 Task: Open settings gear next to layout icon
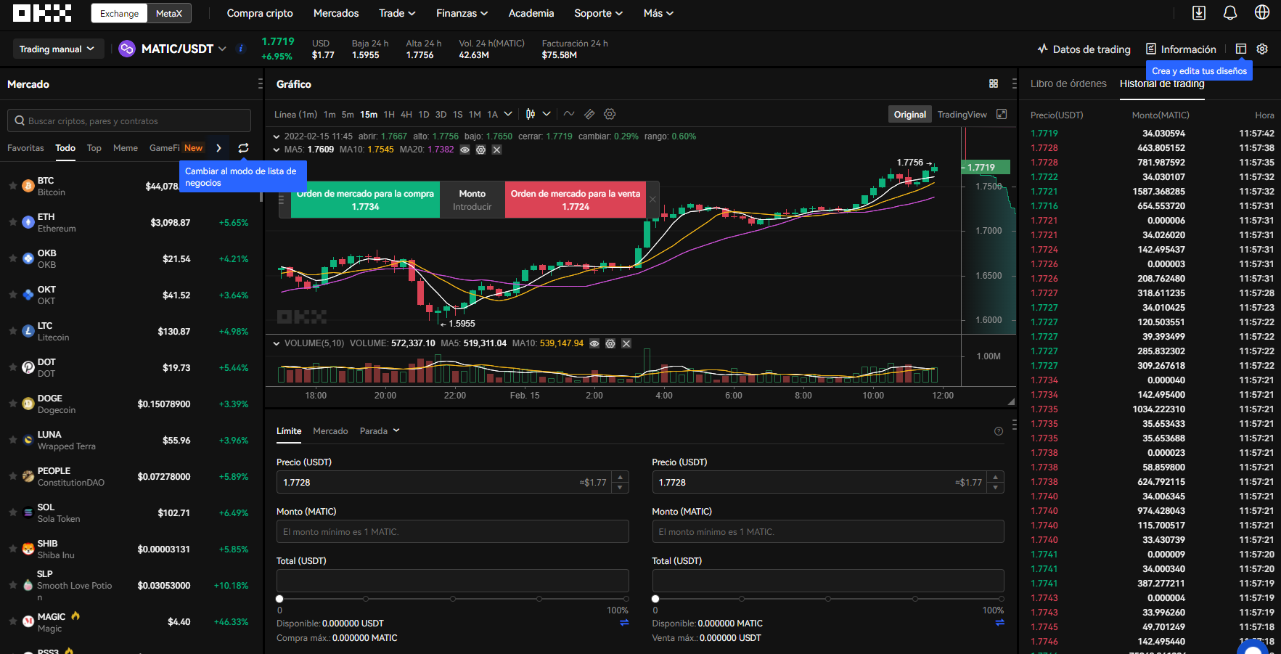(1262, 49)
